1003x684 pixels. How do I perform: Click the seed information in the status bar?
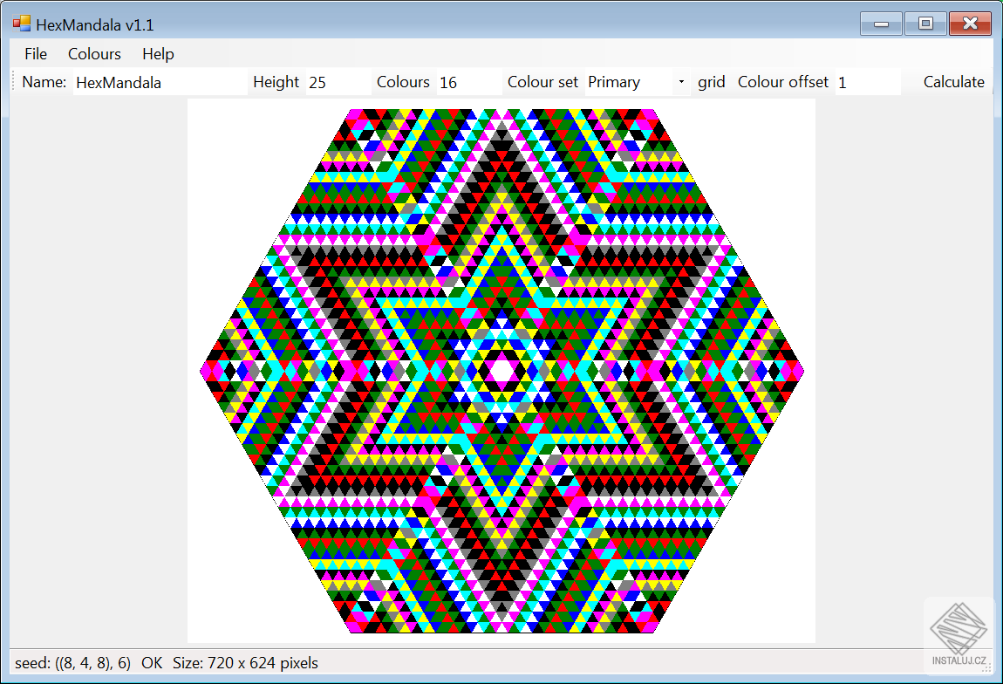tap(74, 663)
